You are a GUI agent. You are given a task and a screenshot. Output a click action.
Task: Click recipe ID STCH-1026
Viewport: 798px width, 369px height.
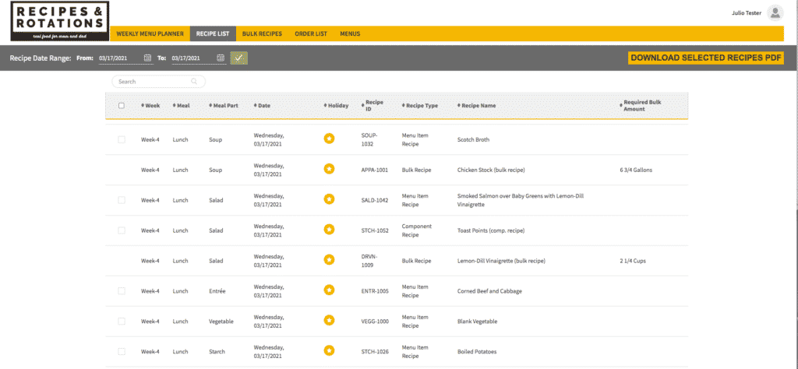click(375, 352)
